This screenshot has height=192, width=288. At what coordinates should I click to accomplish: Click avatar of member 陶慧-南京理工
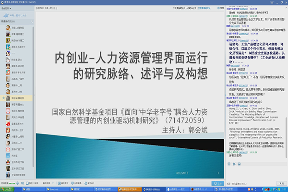tap(8, 41)
